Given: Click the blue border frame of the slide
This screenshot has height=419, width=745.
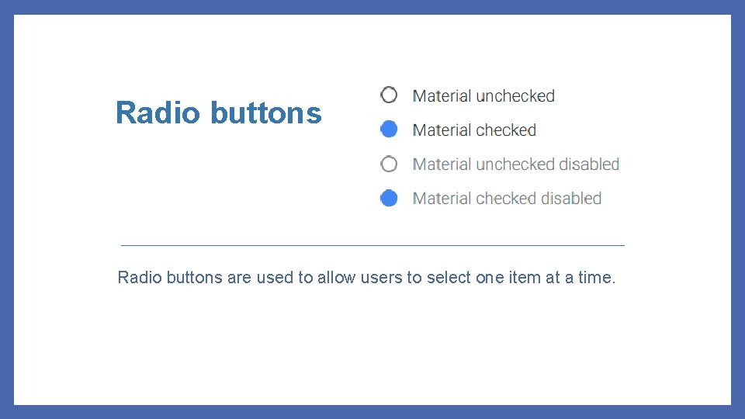Looking at the screenshot, I should click(372, 7).
